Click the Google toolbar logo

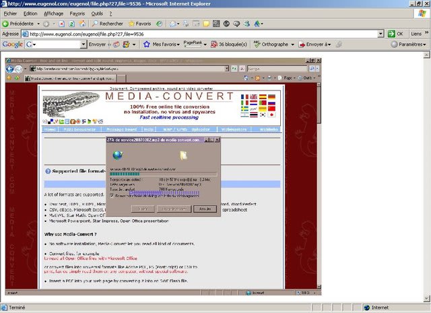coord(13,45)
